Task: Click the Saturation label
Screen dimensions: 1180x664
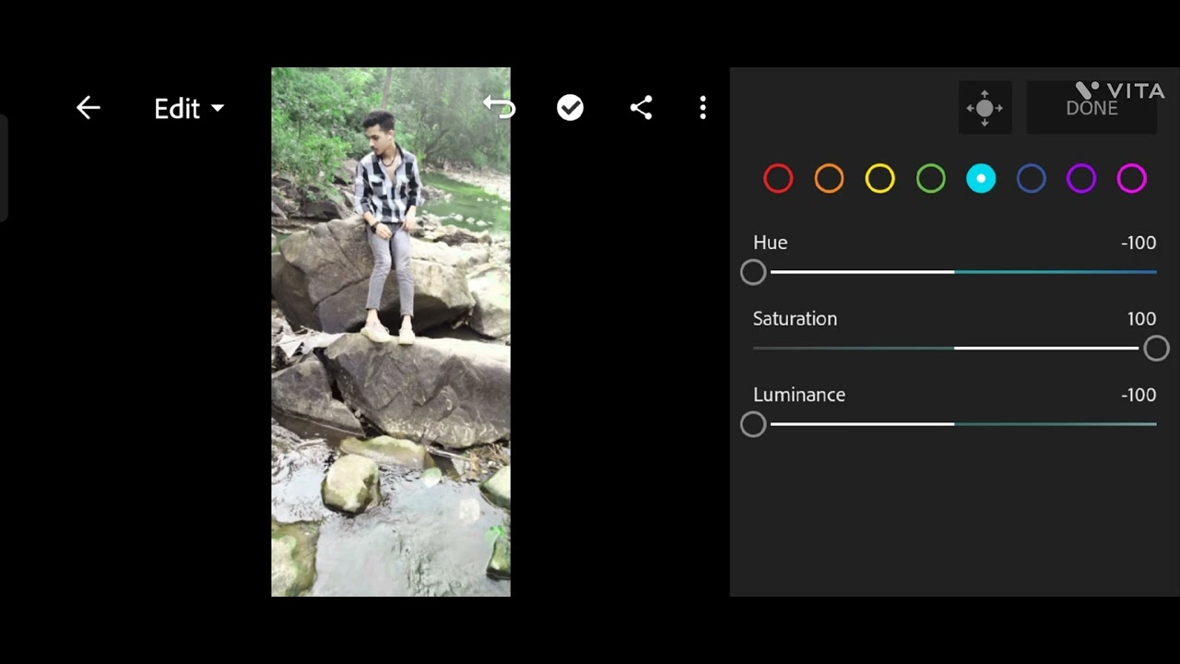Action: [795, 319]
